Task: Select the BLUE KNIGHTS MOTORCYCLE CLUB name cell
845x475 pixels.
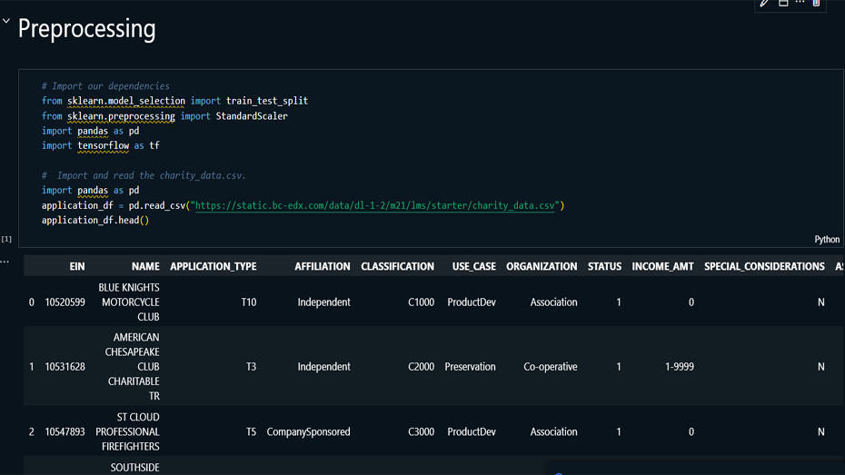Action: [129, 302]
